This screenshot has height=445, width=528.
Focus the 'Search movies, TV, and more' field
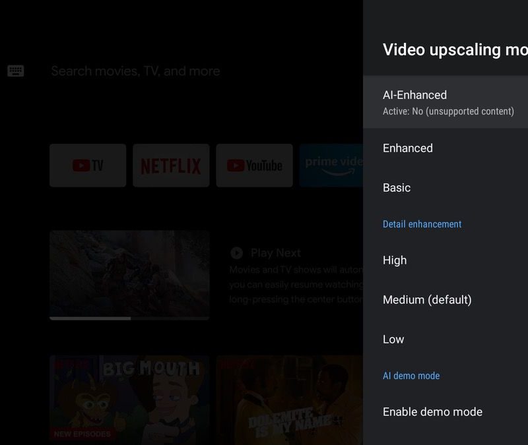tap(135, 71)
